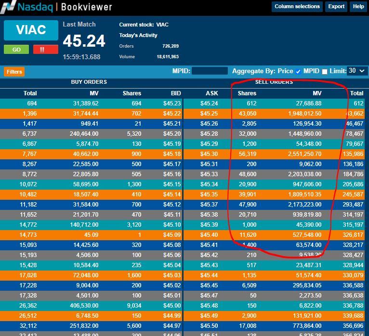Click the Export button
The width and height of the screenshot is (369, 336).
click(x=336, y=7)
